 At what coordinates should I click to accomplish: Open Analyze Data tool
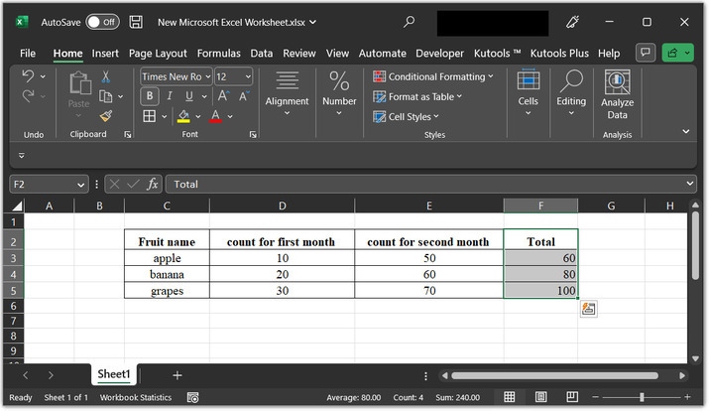617,95
